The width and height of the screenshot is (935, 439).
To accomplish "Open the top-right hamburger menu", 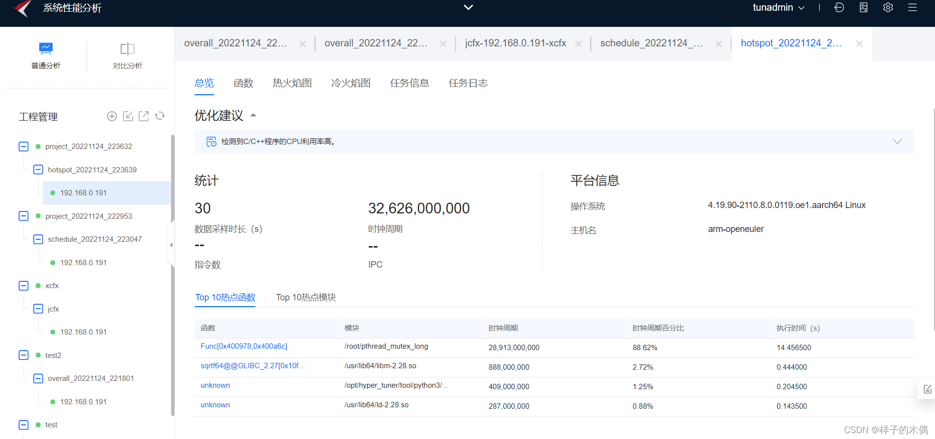I will click(913, 7).
